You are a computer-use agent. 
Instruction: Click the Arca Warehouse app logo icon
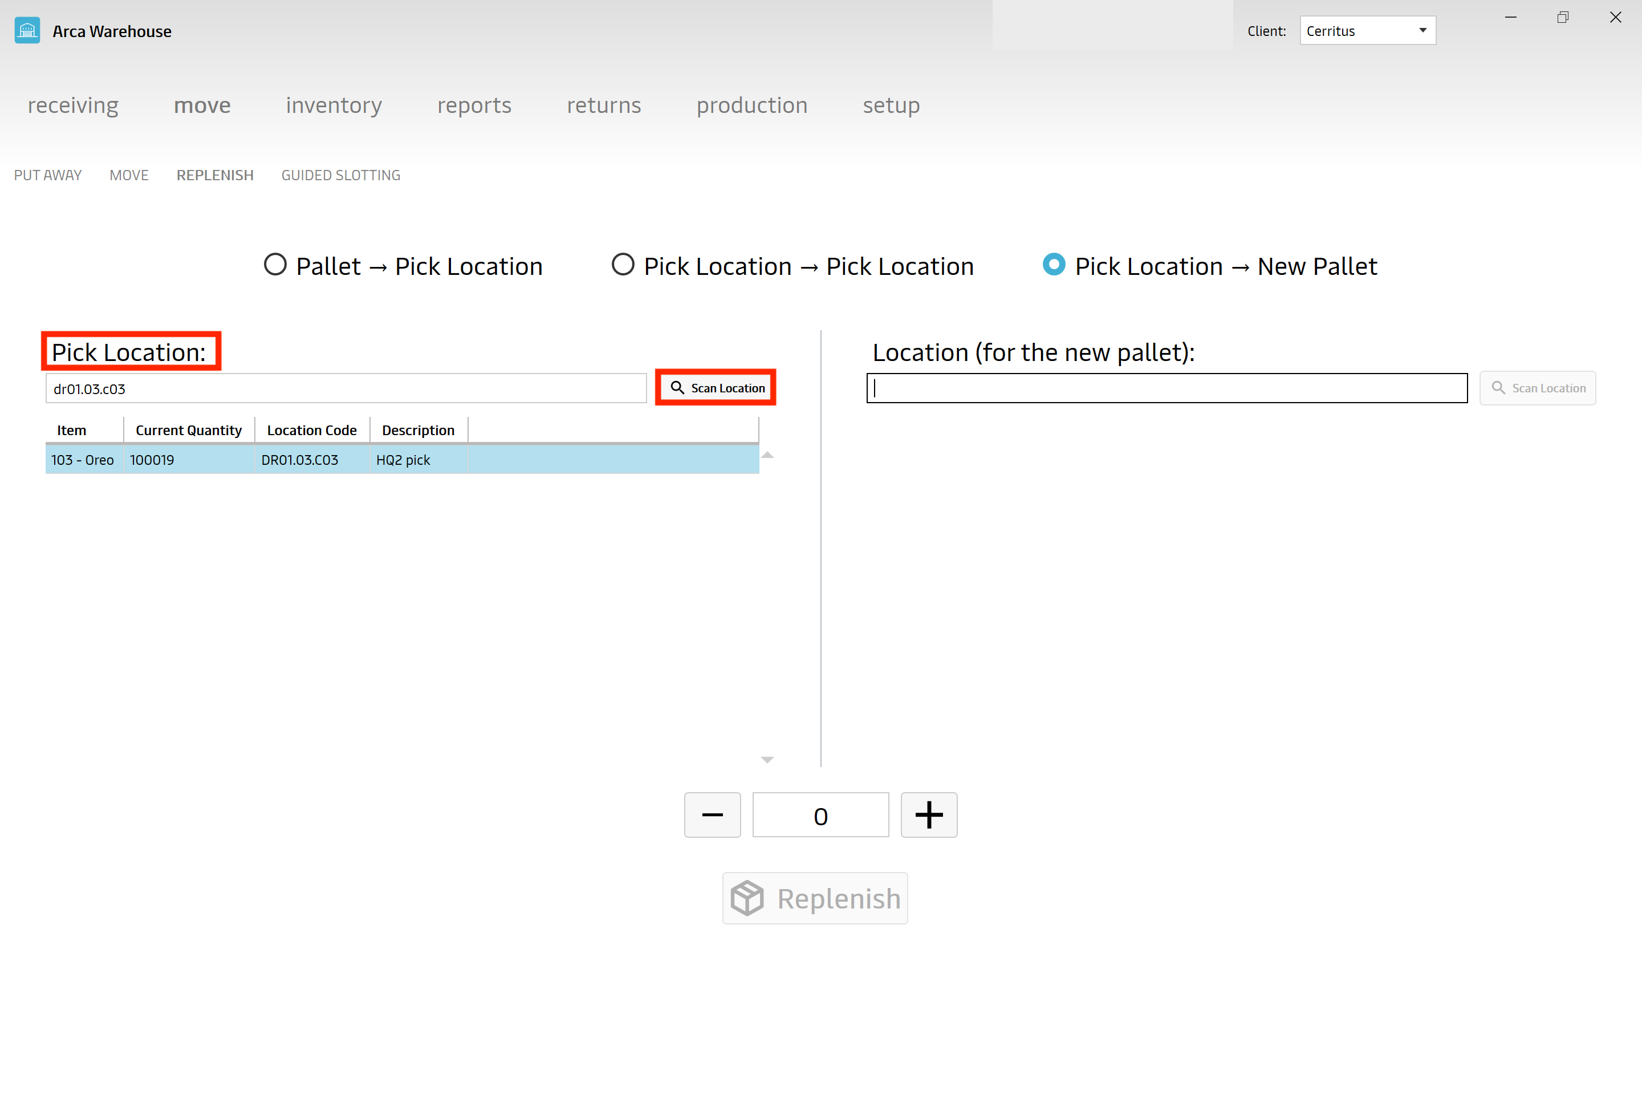click(x=27, y=31)
